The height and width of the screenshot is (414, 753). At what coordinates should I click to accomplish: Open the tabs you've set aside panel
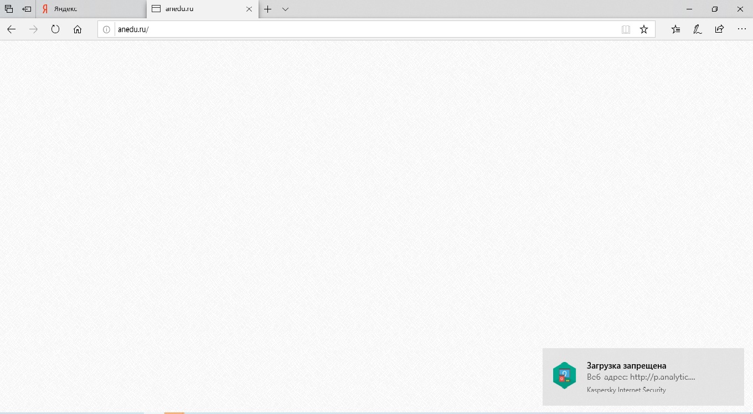coord(9,9)
